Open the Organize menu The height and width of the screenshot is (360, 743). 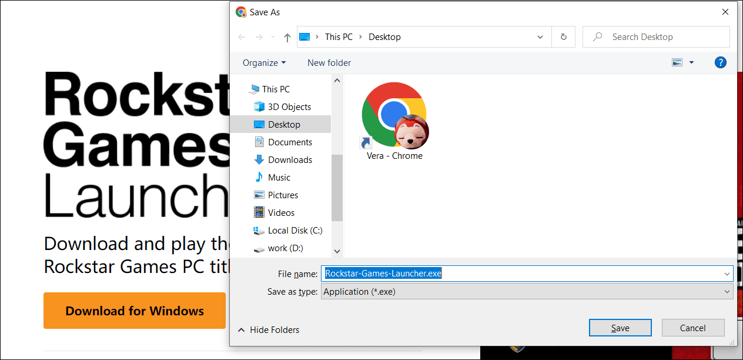[264, 62]
